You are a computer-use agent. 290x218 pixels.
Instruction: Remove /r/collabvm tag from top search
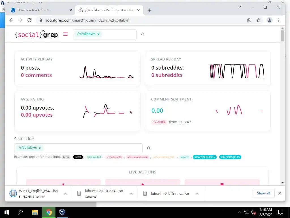click(x=98, y=34)
